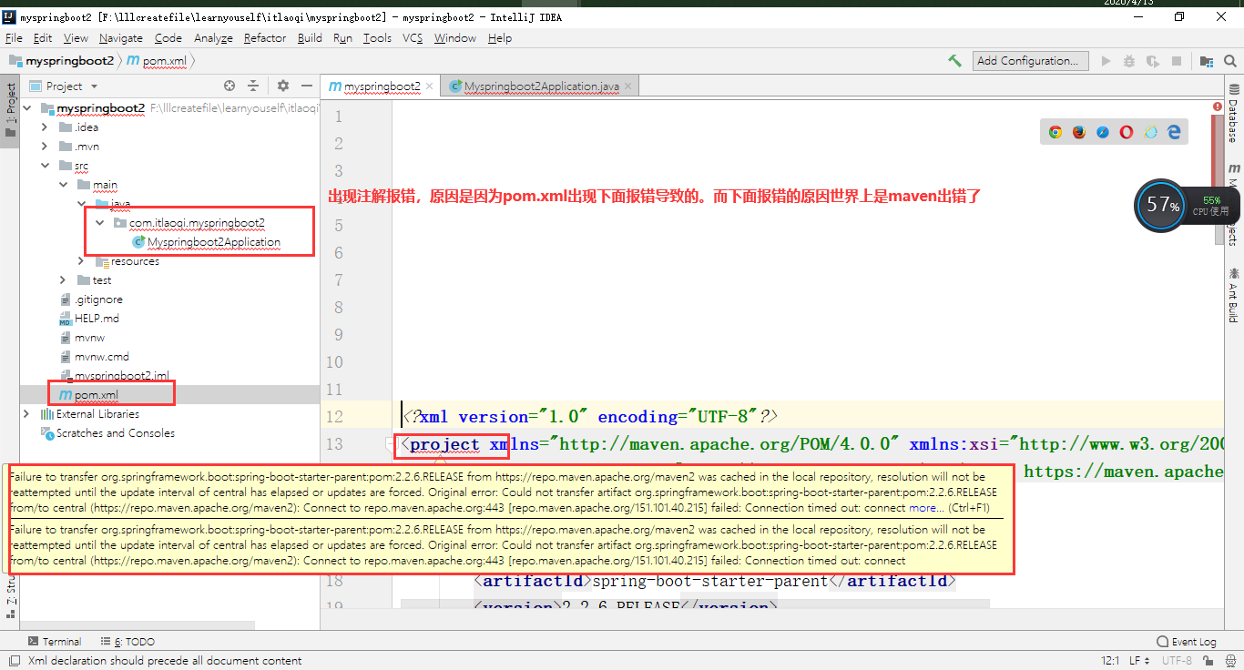
Task: Click the Scroll from Source crosshair icon
Action: pyautogui.click(x=229, y=86)
